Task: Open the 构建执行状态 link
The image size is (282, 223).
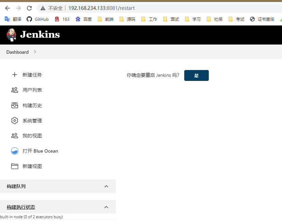Action: [x=21, y=207]
